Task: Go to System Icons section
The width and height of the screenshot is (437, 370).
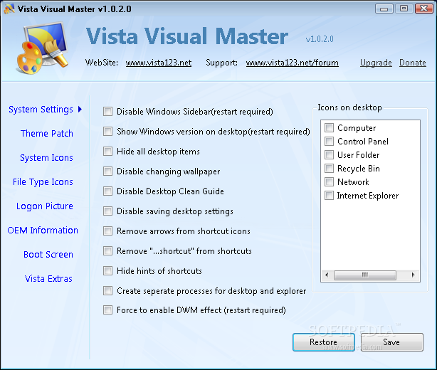Action: pos(46,158)
